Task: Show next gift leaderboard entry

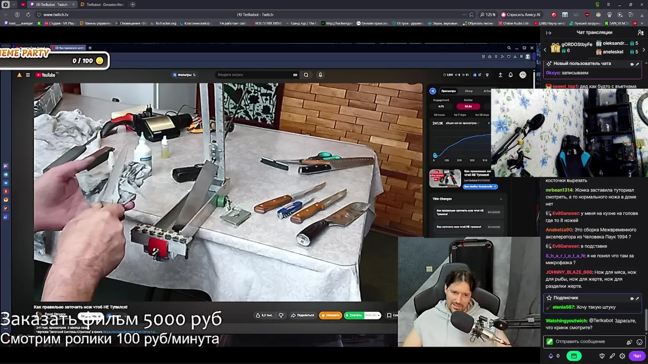Action: (x=643, y=50)
